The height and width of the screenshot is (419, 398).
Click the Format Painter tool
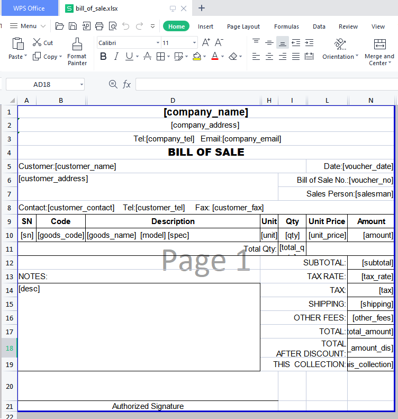coord(77,52)
